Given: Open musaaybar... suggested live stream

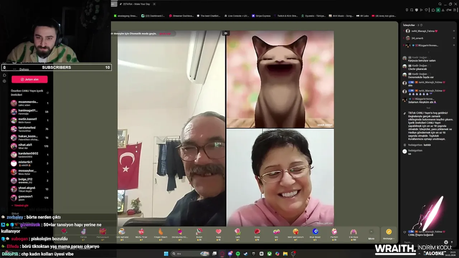Looking at the screenshot, I should [29, 172].
